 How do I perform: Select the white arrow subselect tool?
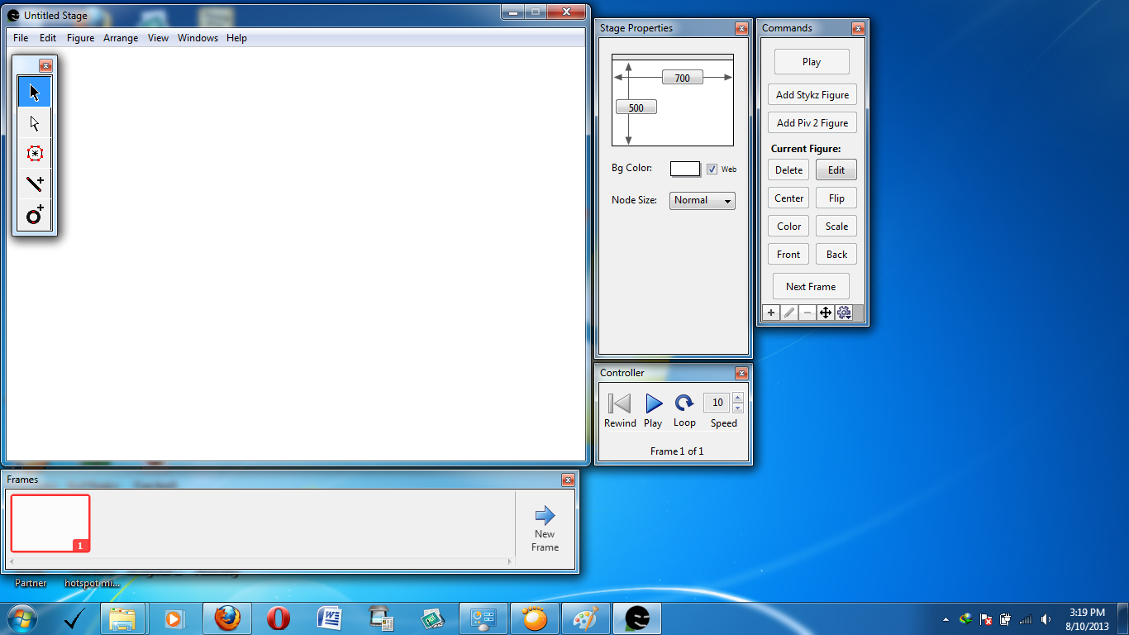pyautogui.click(x=35, y=123)
